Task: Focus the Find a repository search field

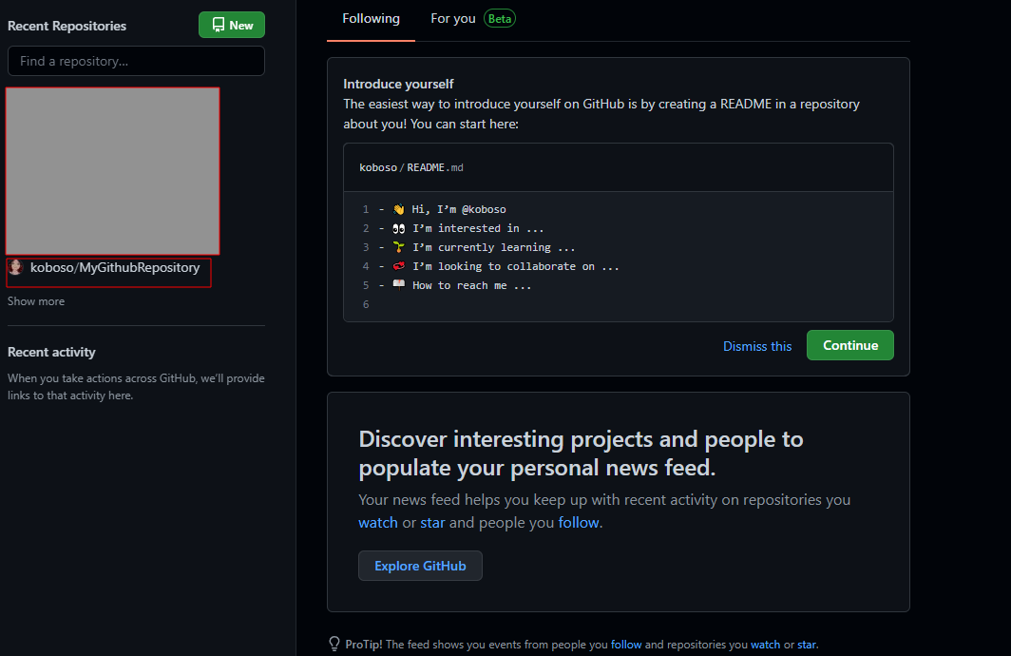Action: [x=136, y=61]
